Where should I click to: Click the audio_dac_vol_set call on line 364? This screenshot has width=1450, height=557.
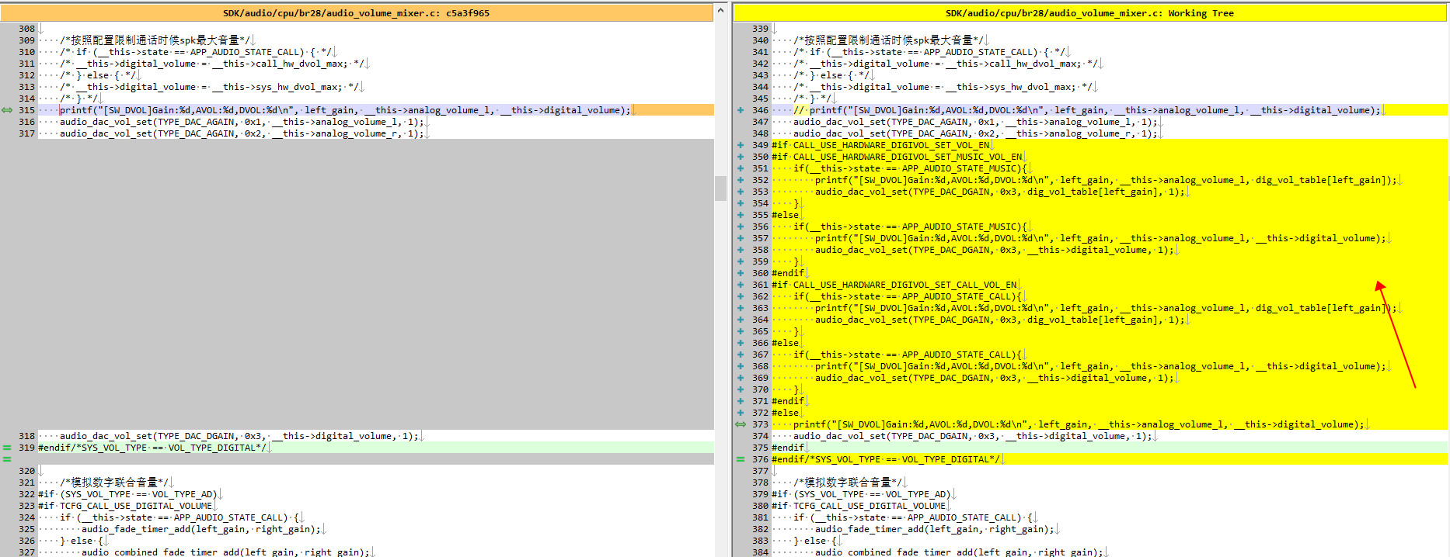click(x=999, y=320)
